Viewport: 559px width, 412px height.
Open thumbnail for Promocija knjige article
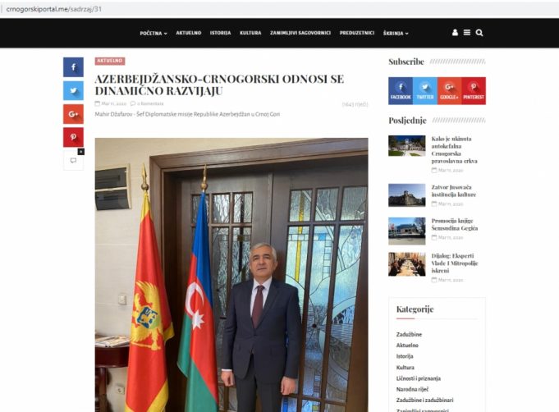click(x=407, y=231)
